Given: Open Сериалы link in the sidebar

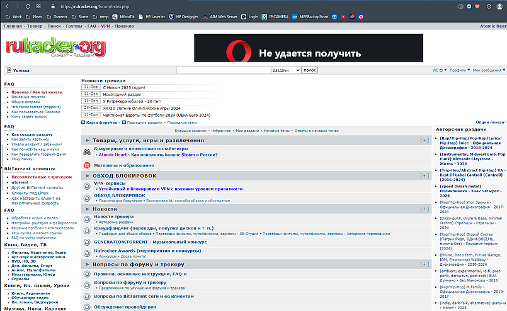Looking at the screenshot, I should [x=20, y=279].
